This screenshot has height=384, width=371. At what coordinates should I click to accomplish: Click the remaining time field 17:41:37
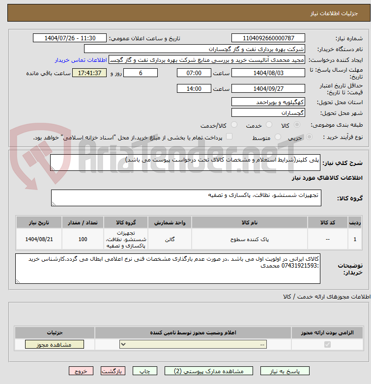click(89, 73)
